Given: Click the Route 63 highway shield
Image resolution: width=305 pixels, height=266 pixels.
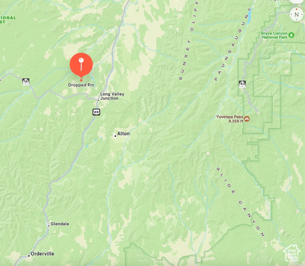Looking at the screenshot, I should [242, 84].
